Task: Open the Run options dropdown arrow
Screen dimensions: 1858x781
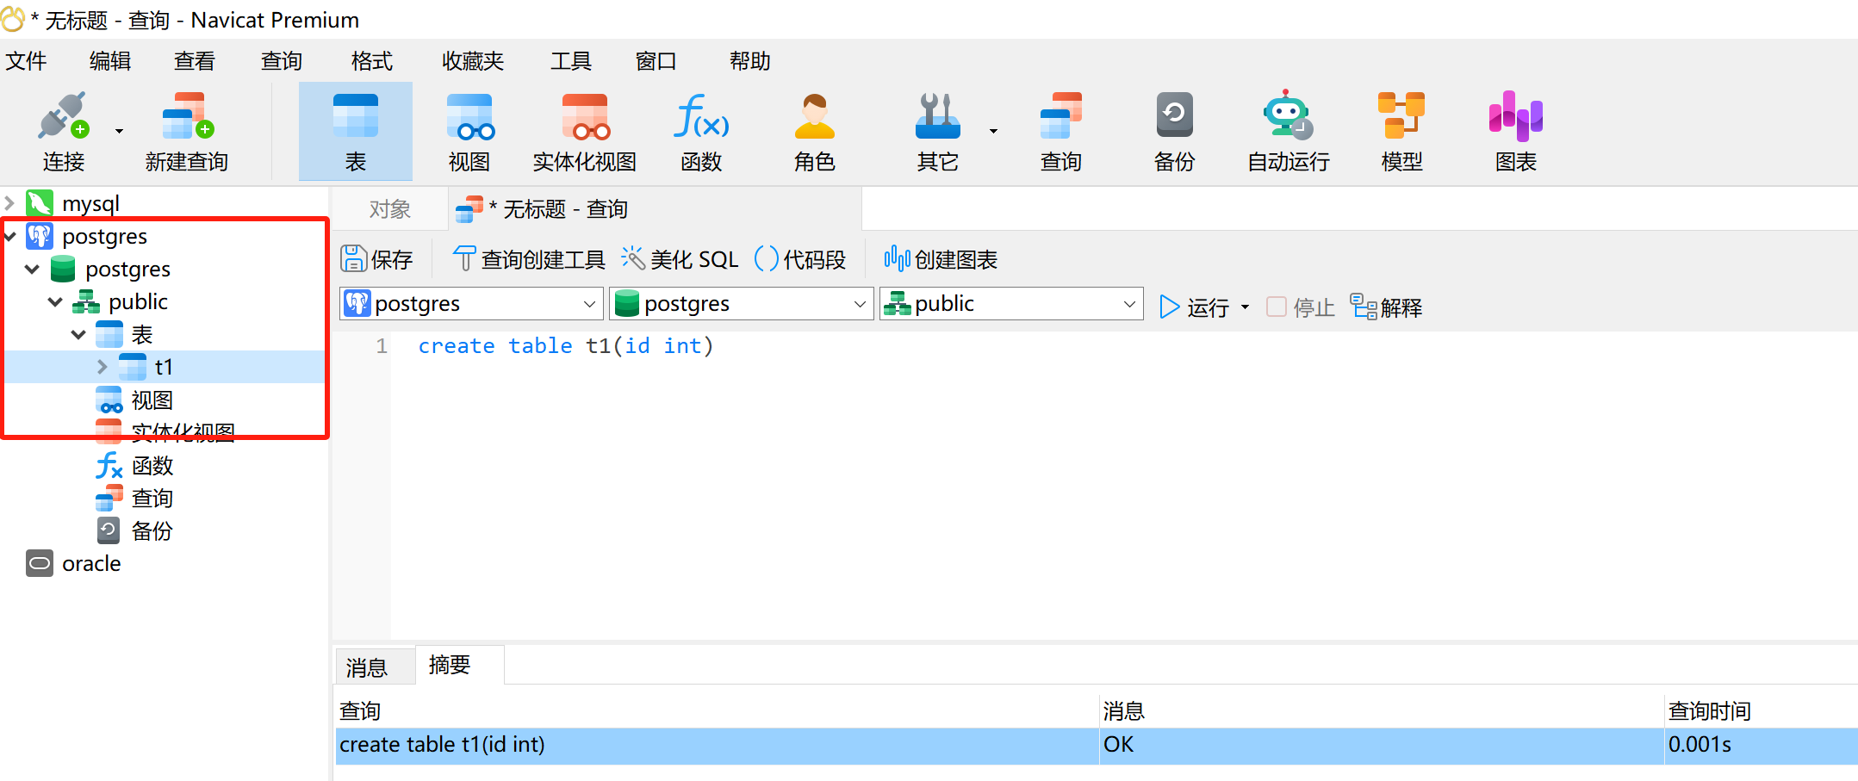Action: (1245, 307)
